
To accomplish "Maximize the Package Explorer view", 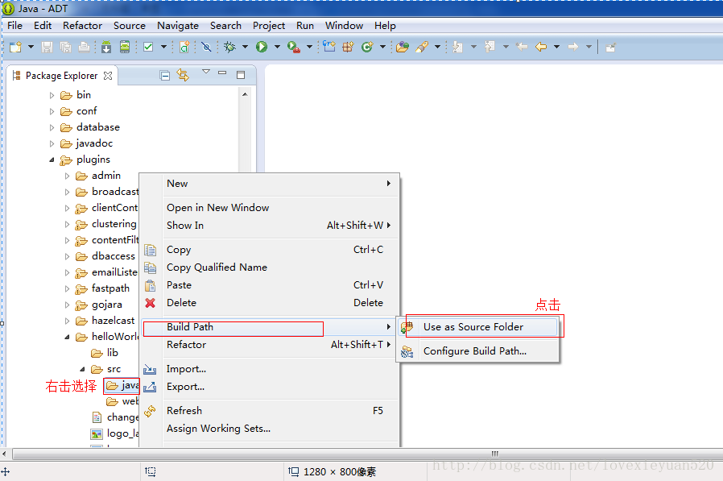I will click(x=241, y=75).
